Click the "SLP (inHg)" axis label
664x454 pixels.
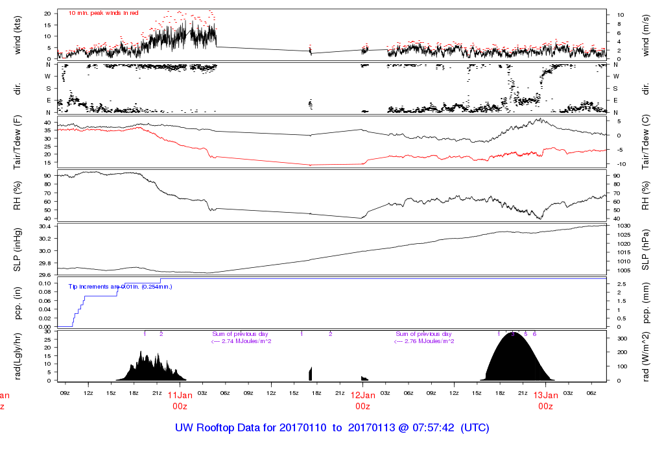click(18, 250)
